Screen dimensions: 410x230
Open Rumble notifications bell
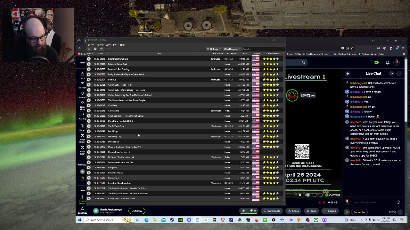coord(388,63)
